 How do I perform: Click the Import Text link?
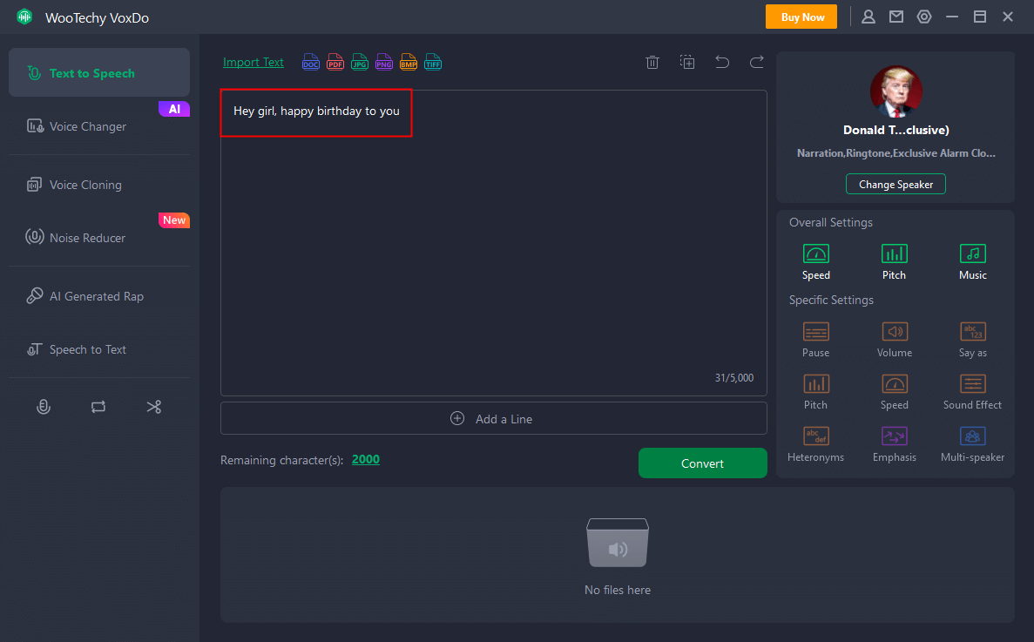(x=253, y=62)
